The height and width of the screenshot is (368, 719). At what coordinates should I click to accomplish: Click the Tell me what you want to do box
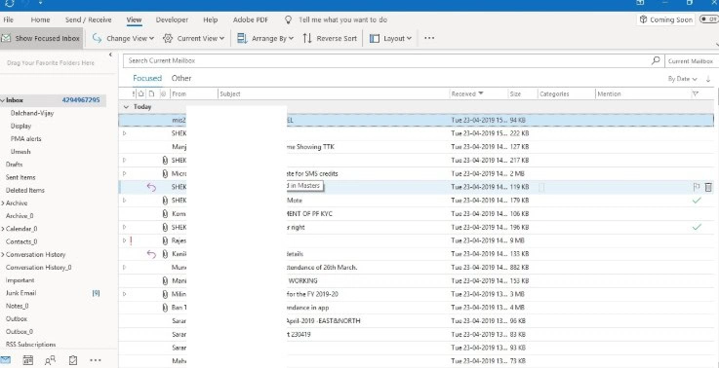pos(337,19)
